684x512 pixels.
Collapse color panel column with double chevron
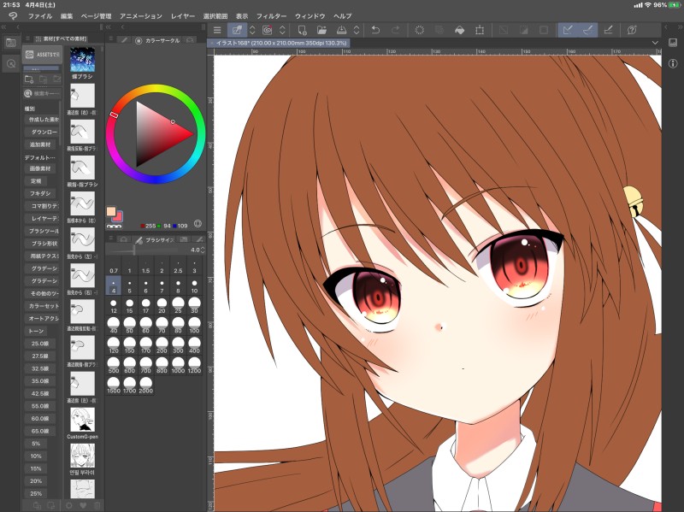pyautogui.click(x=109, y=27)
